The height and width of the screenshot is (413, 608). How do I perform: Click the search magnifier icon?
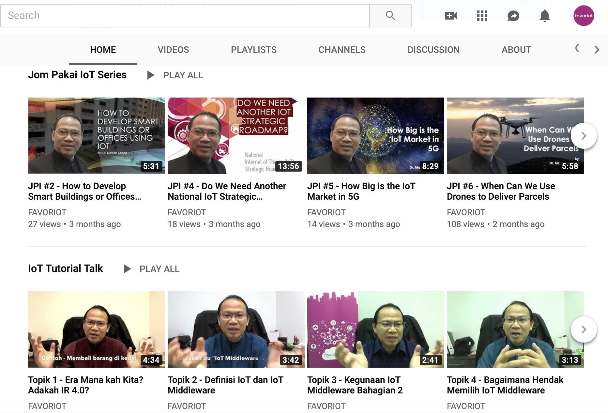[390, 15]
